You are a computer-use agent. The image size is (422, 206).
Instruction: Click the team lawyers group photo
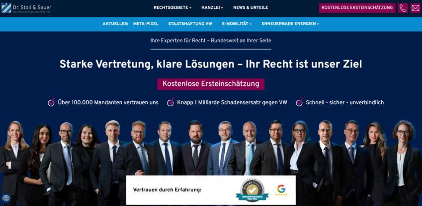point(211,161)
